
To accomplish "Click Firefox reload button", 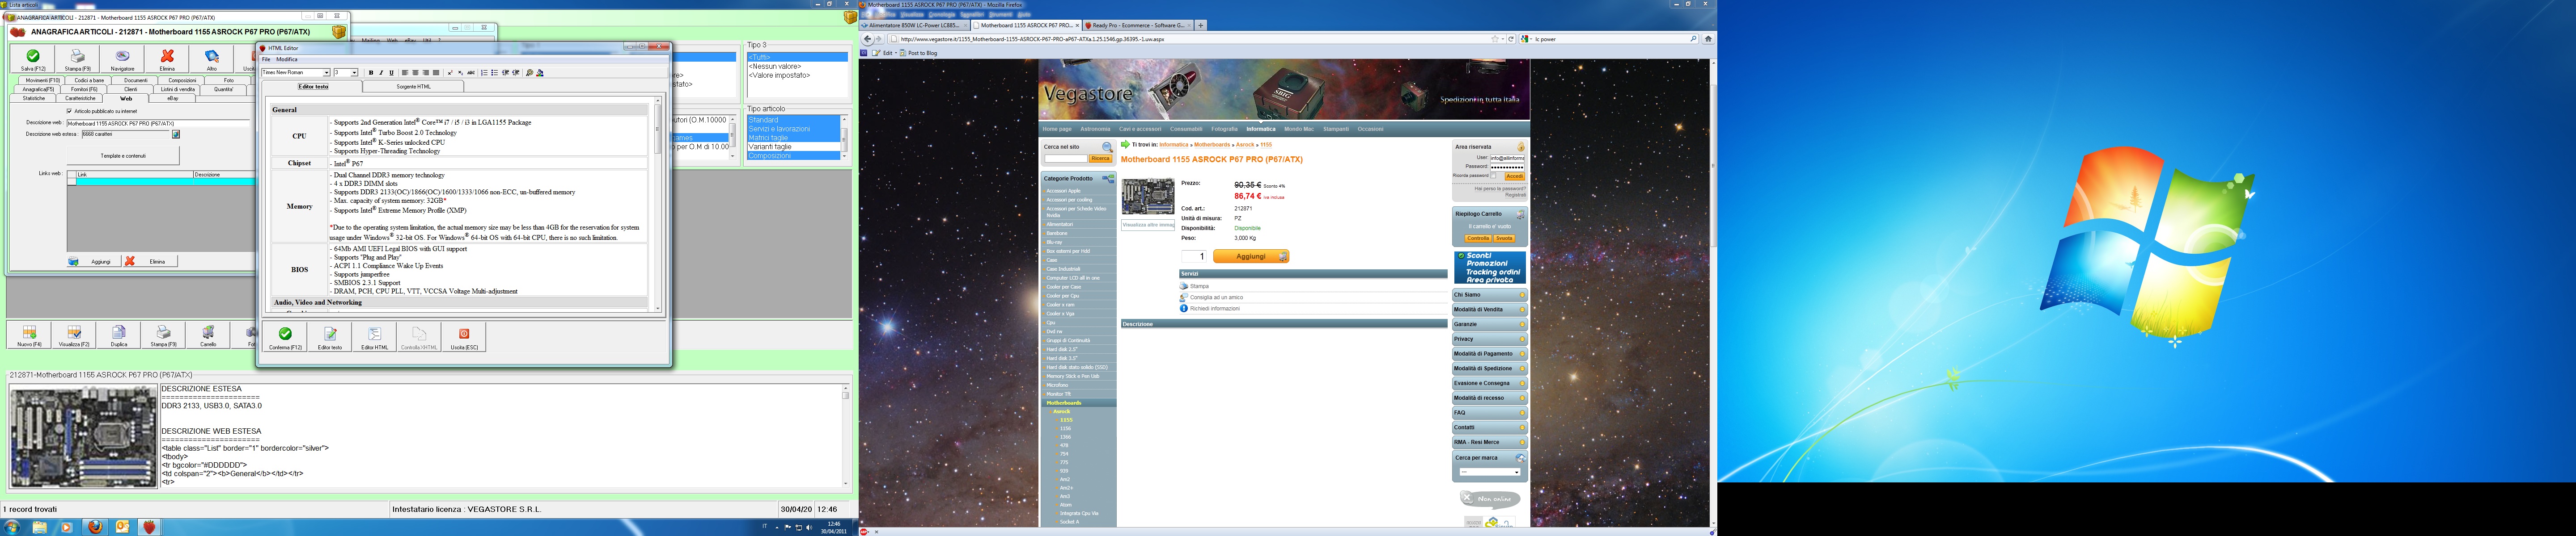I will (x=1511, y=39).
